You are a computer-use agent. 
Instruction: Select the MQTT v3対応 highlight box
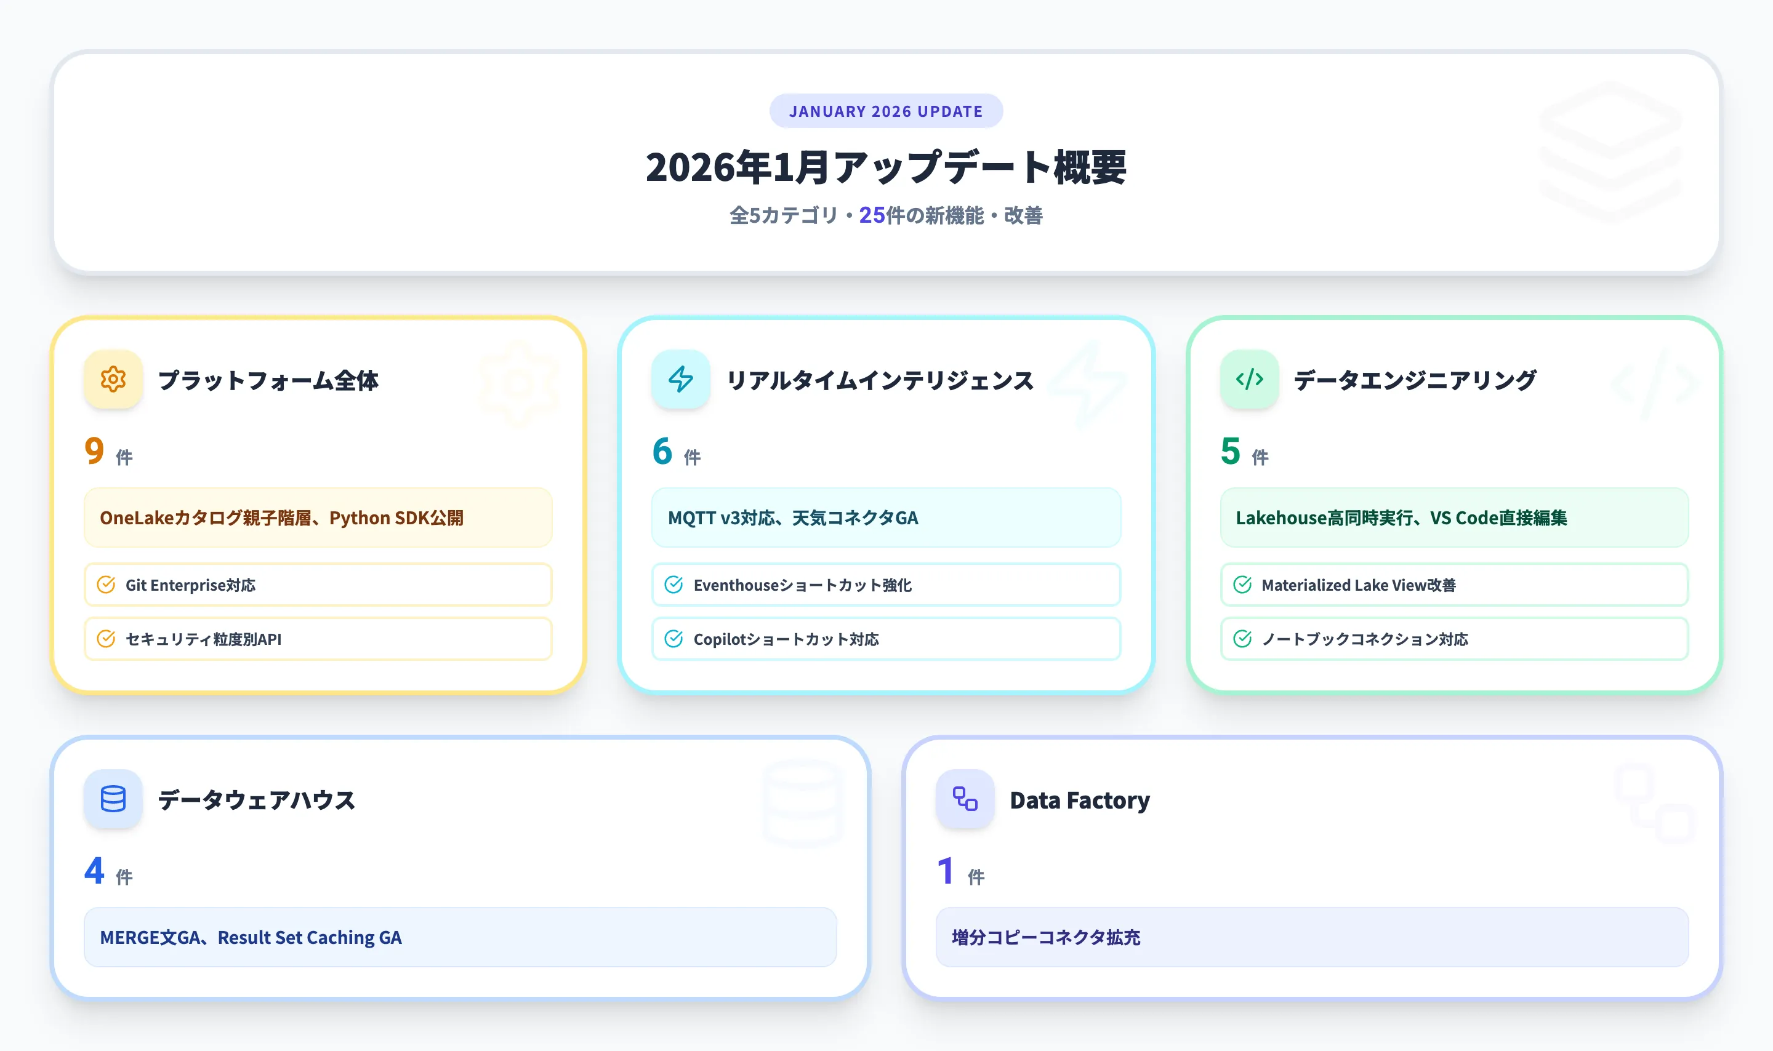[885, 518]
